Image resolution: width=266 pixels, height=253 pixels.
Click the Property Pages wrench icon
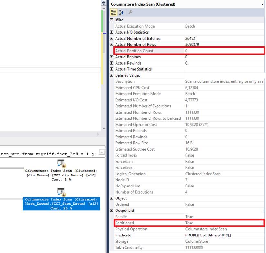pyautogui.click(x=130, y=12)
